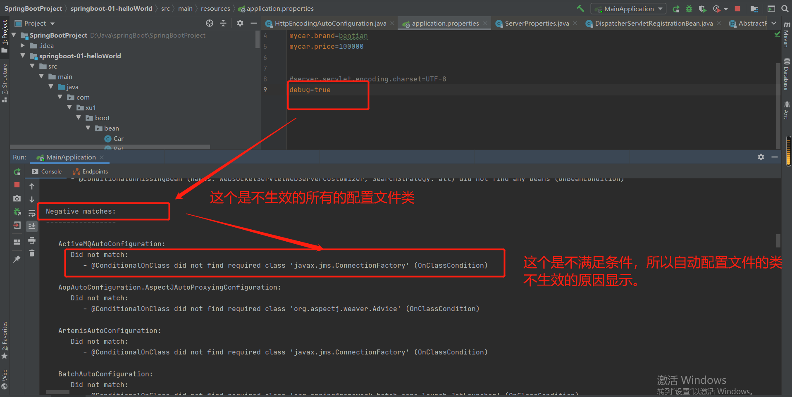Click the locate opened file crosshair icon
The width and height of the screenshot is (792, 397).
pyautogui.click(x=210, y=24)
